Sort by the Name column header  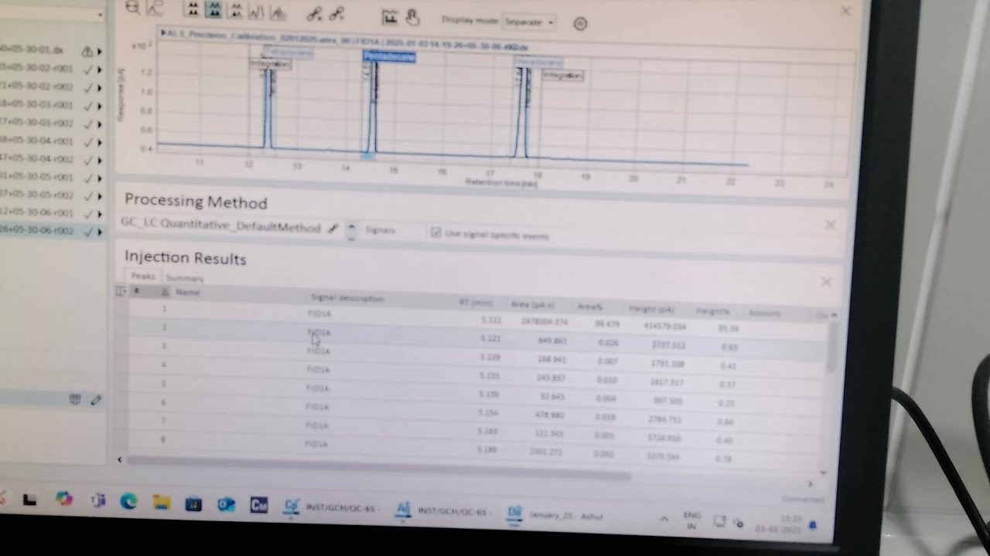click(188, 292)
